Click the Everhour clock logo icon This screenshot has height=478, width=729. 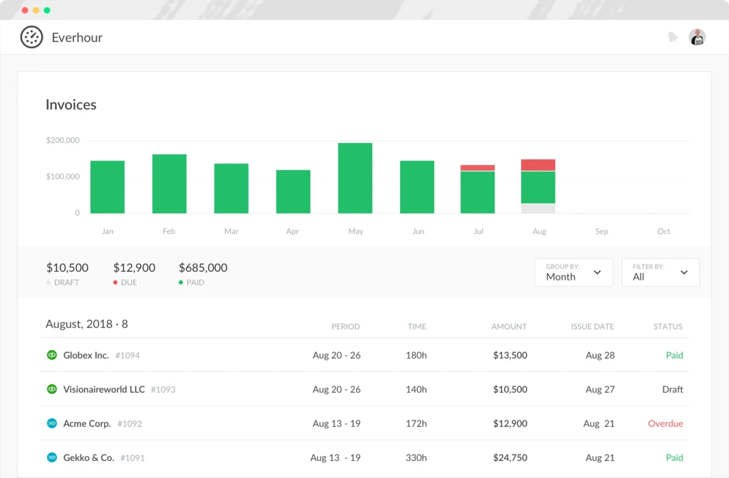[x=31, y=37]
